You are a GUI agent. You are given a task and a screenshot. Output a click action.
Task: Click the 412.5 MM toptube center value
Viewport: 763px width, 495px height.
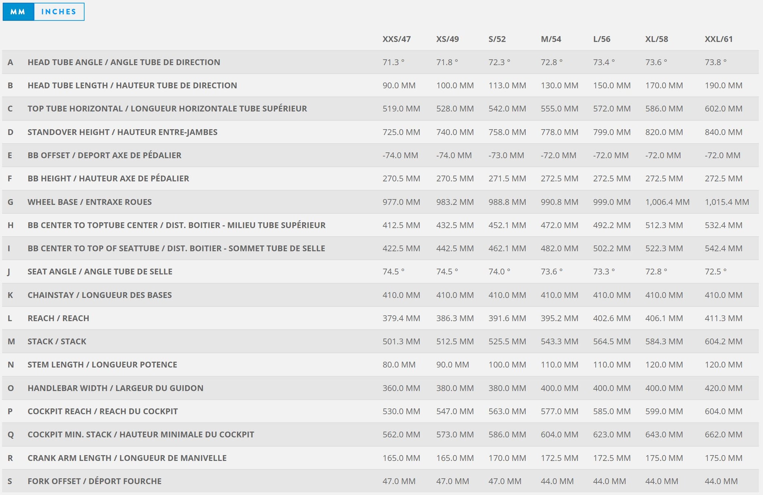click(x=401, y=225)
